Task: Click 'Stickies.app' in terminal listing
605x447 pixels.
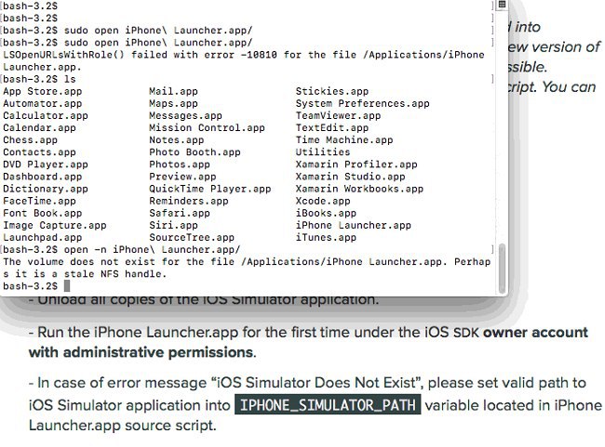Action: [332, 92]
